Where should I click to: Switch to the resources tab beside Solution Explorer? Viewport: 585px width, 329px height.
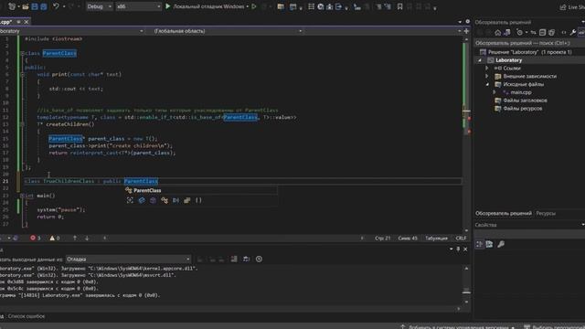point(546,213)
